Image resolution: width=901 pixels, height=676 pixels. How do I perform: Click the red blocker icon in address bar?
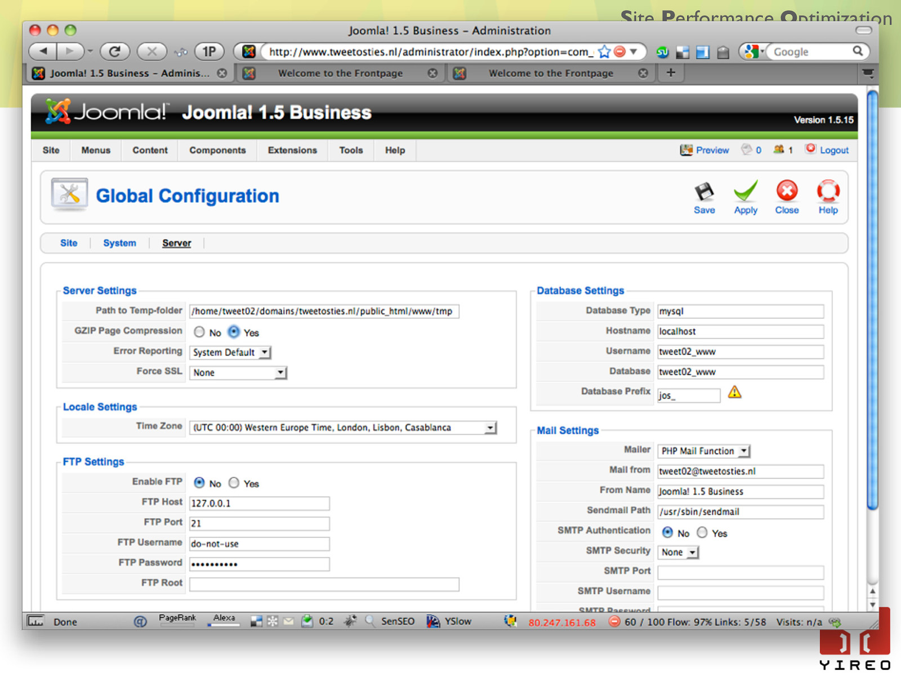coord(619,52)
